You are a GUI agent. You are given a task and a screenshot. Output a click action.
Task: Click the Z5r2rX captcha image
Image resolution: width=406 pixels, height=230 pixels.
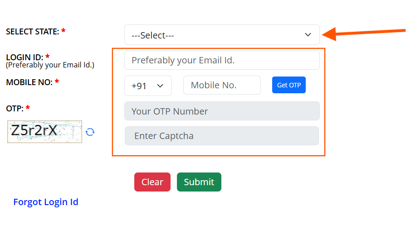(44, 132)
